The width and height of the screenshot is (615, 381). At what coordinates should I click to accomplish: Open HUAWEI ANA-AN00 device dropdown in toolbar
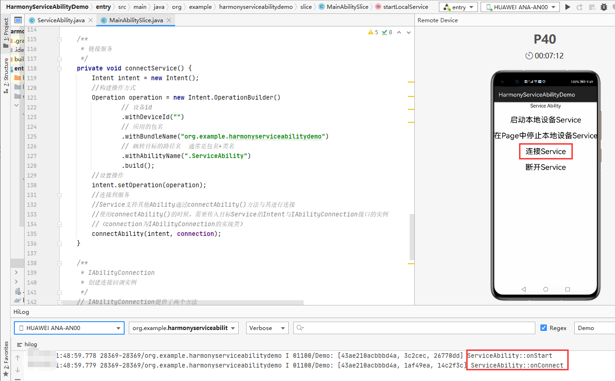click(x=520, y=7)
